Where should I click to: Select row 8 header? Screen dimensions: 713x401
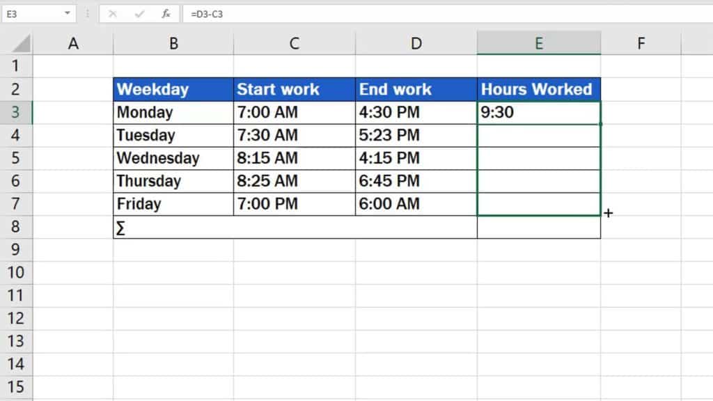[17, 227]
